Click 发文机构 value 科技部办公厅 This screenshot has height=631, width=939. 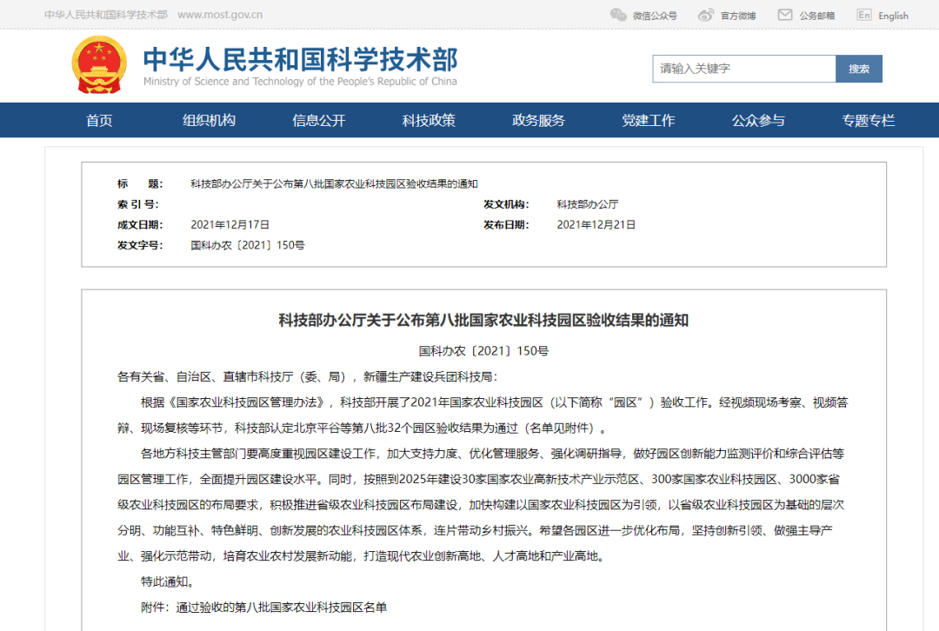(x=588, y=204)
